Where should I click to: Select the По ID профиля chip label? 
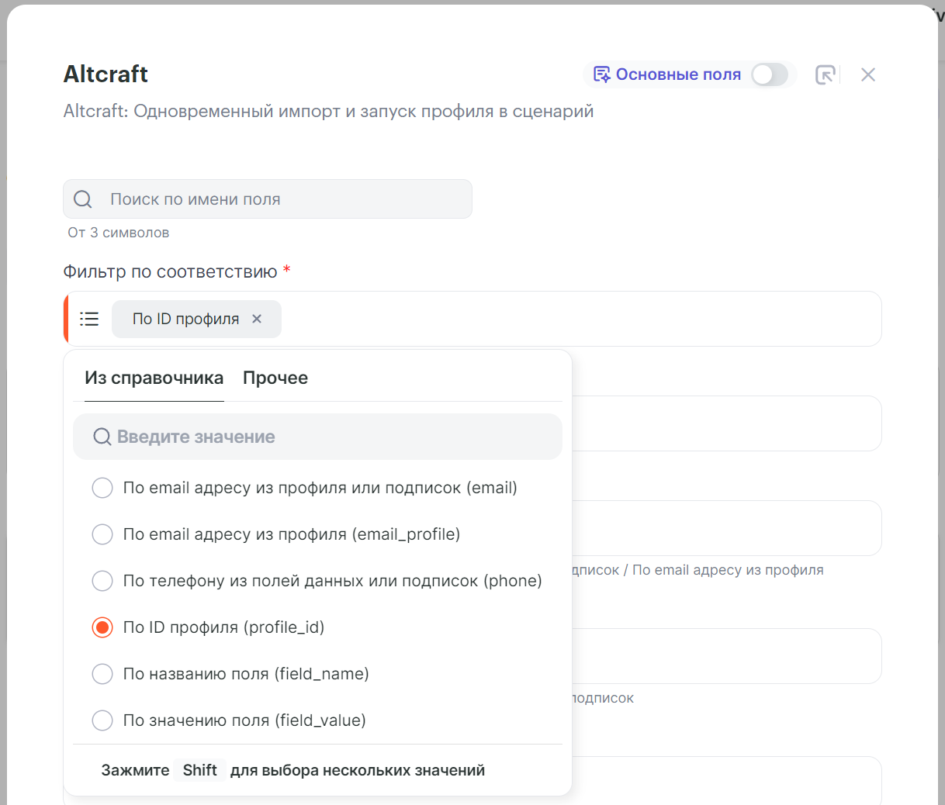185,319
